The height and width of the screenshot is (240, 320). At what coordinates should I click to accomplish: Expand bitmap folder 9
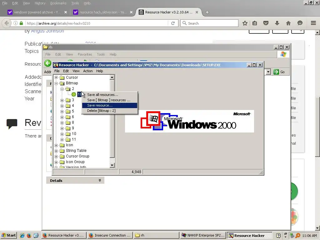pyautogui.click(x=62, y=128)
